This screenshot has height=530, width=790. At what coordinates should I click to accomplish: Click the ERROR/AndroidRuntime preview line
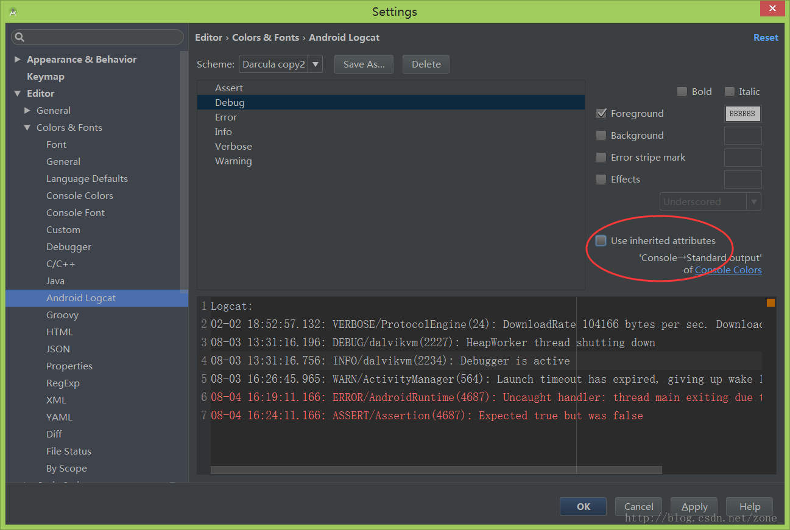click(x=486, y=397)
